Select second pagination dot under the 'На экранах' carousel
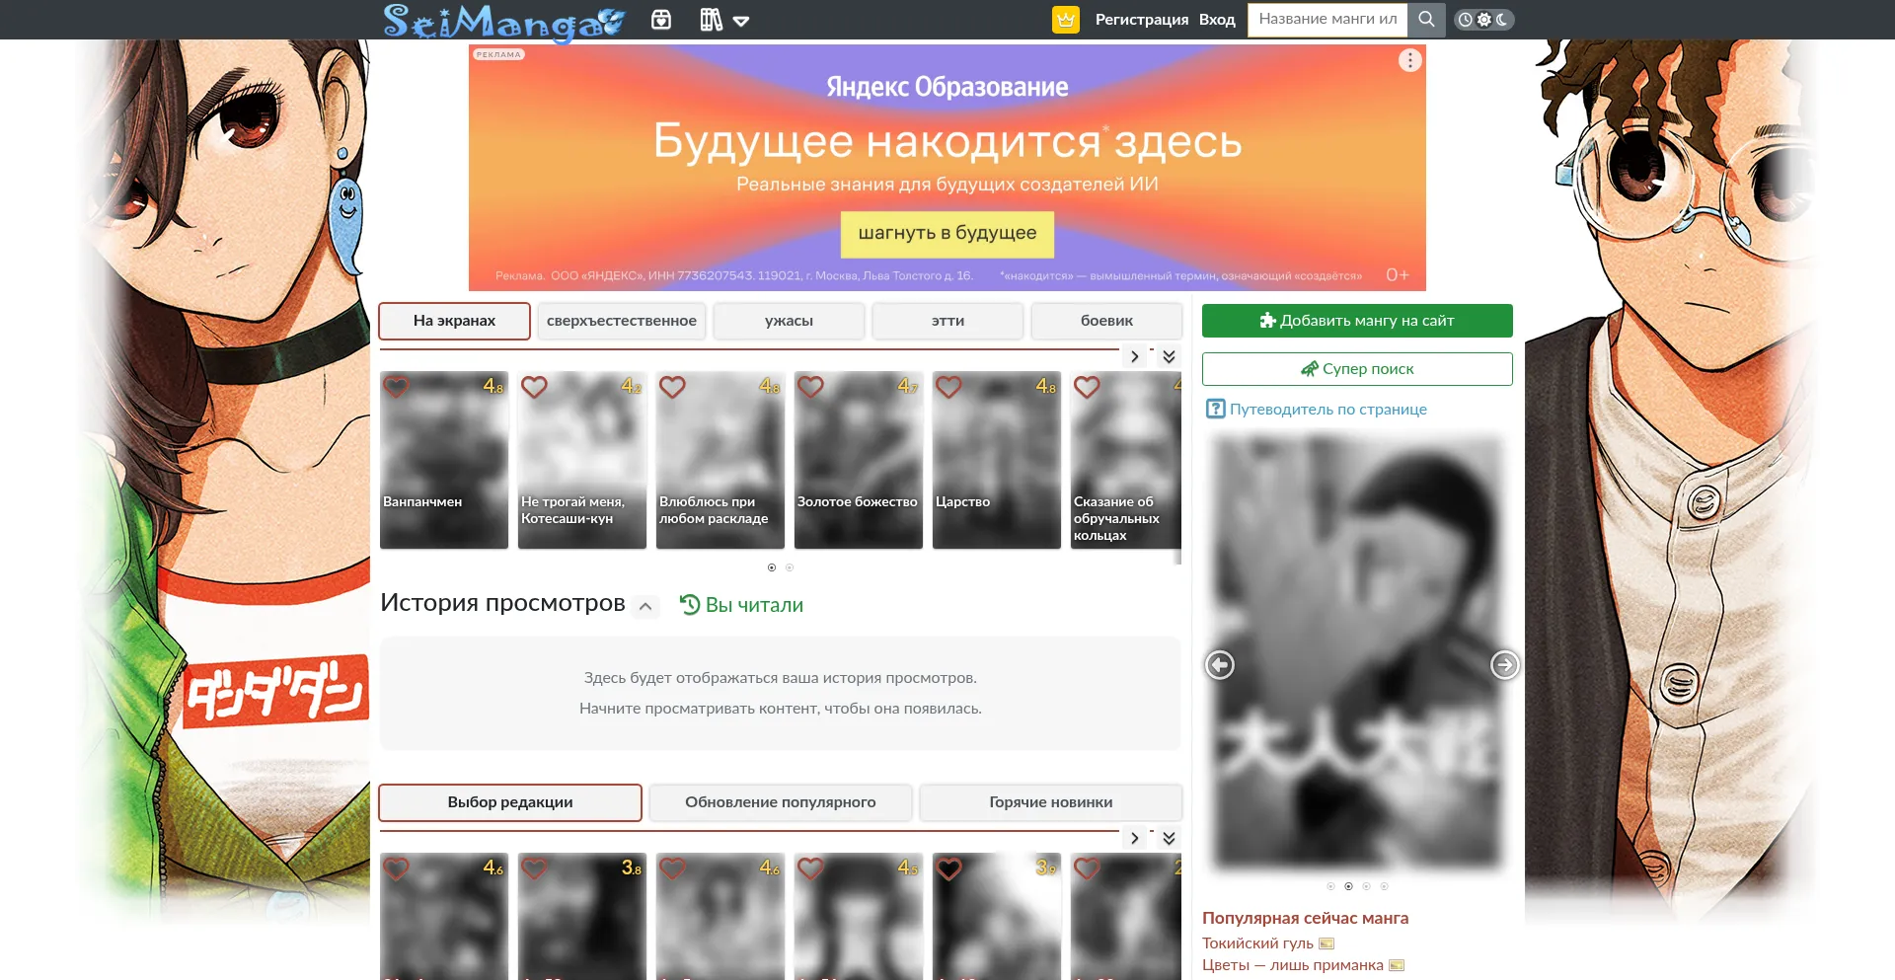This screenshot has height=980, width=1895. 790,567
